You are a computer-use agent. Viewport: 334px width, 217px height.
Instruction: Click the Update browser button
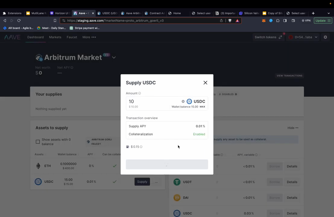point(323,20)
